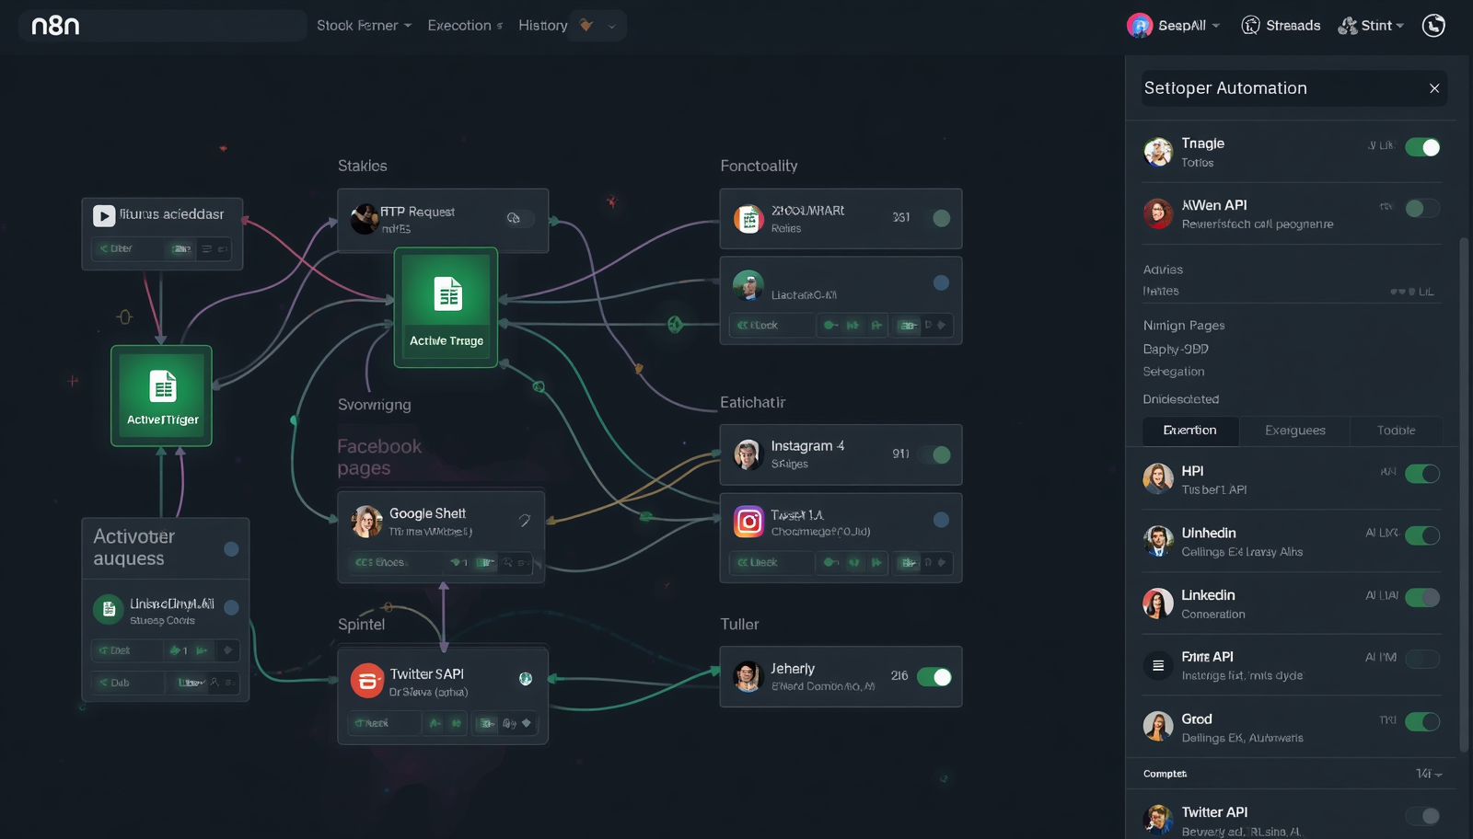
Task: Expand the Comptet count dropdown
Action: tap(1429, 774)
